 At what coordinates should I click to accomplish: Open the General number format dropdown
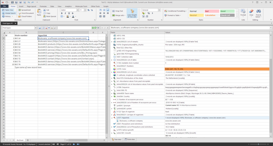[159, 10]
